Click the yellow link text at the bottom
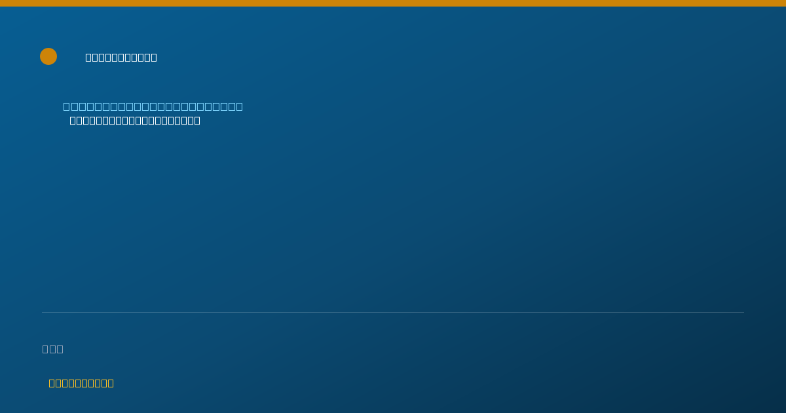786x413 pixels. click(81, 383)
